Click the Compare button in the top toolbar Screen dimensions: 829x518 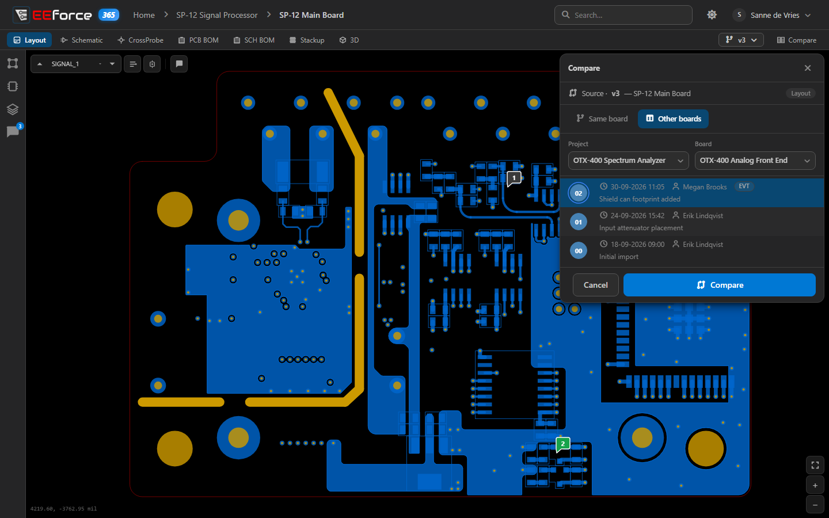pyautogui.click(x=797, y=40)
